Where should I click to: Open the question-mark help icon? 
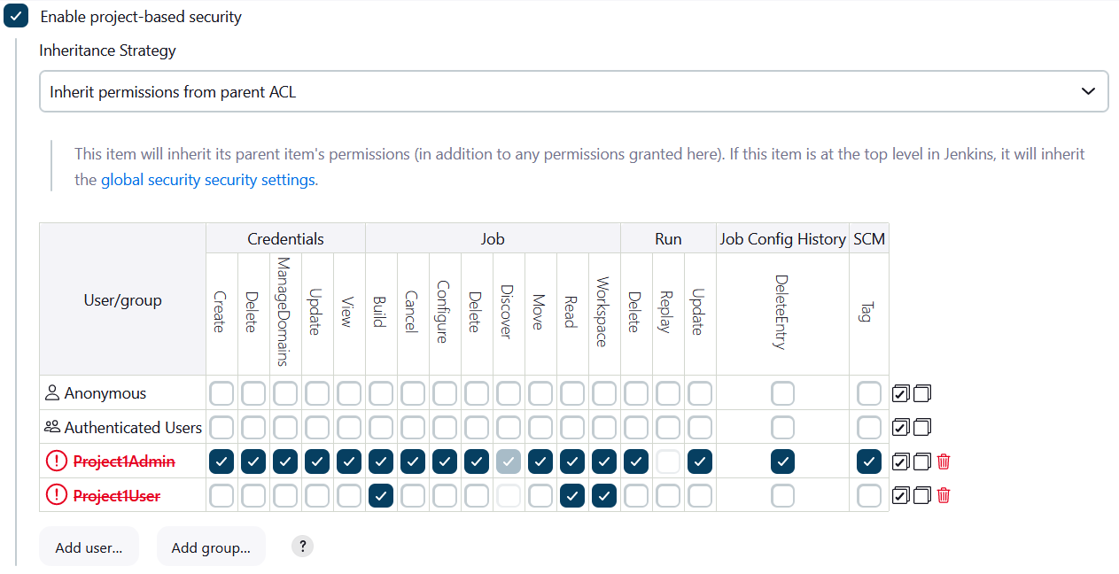point(302,547)
